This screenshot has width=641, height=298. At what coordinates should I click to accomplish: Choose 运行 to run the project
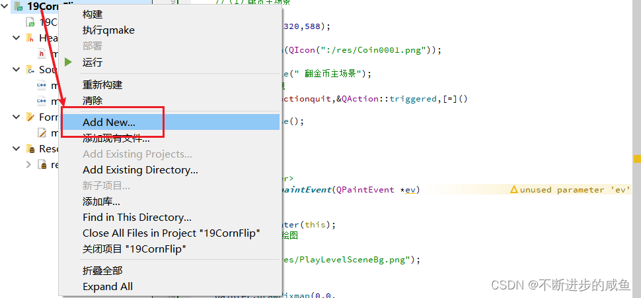coord(170,63)
